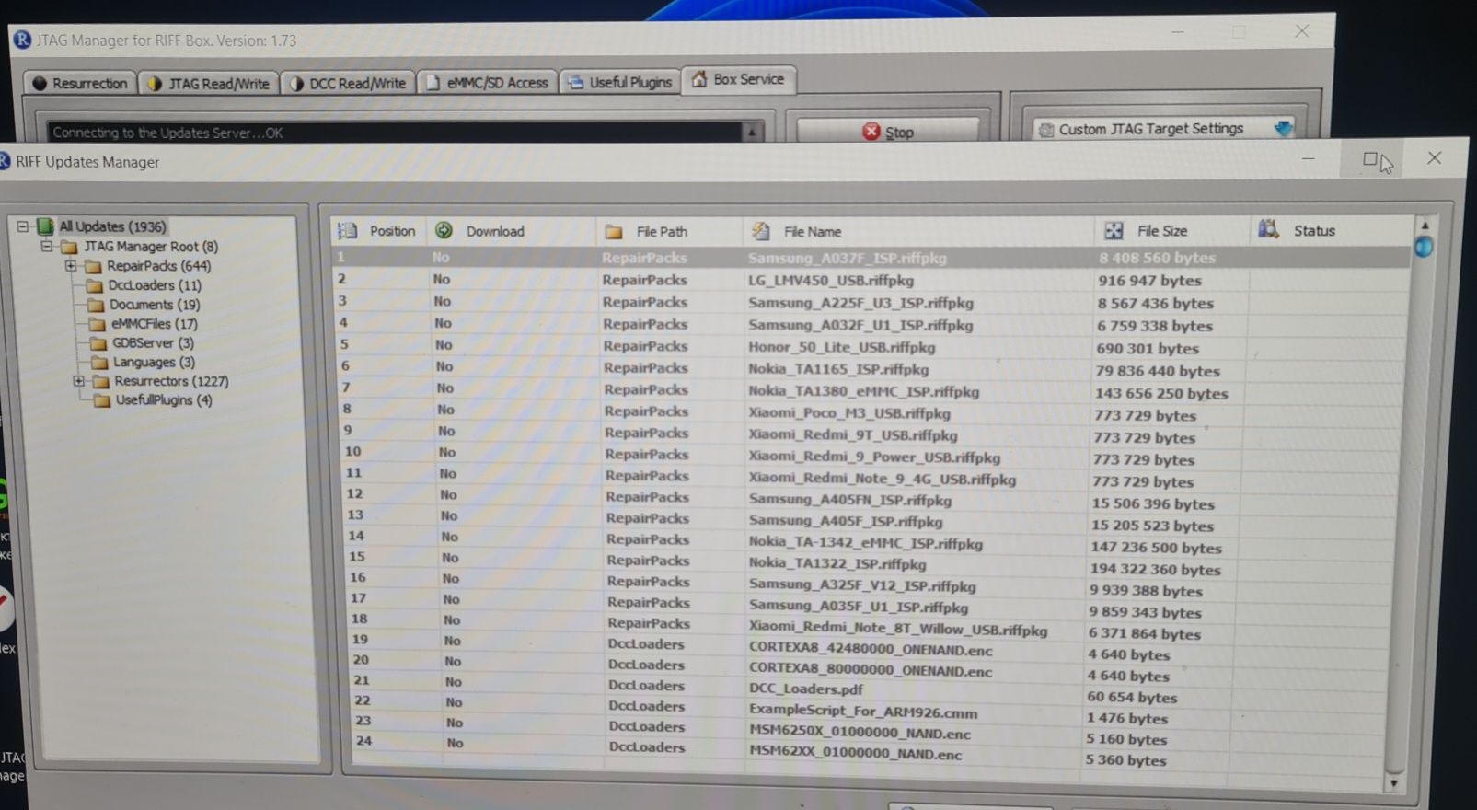The width and height of the screenshot is (1477, 810).
Task: Select the RepairPacks (644) tree item
Action: [x=158, y=266]
